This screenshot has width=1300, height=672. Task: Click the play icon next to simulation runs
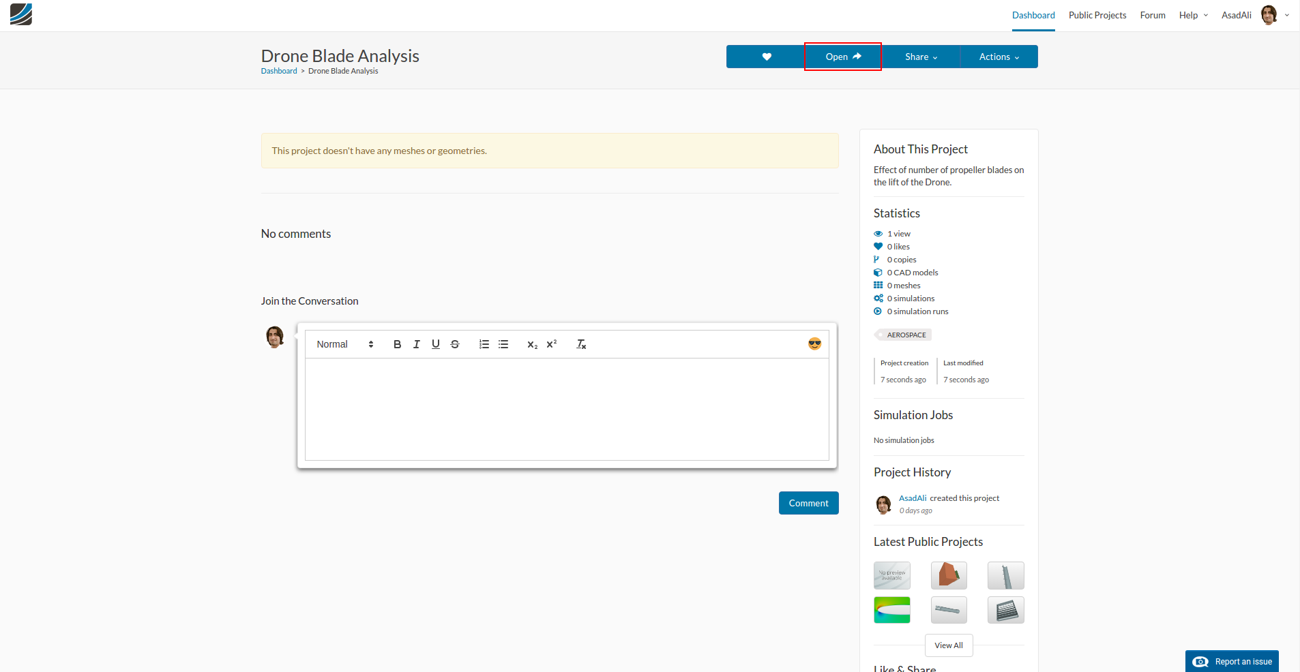(878, 311)
